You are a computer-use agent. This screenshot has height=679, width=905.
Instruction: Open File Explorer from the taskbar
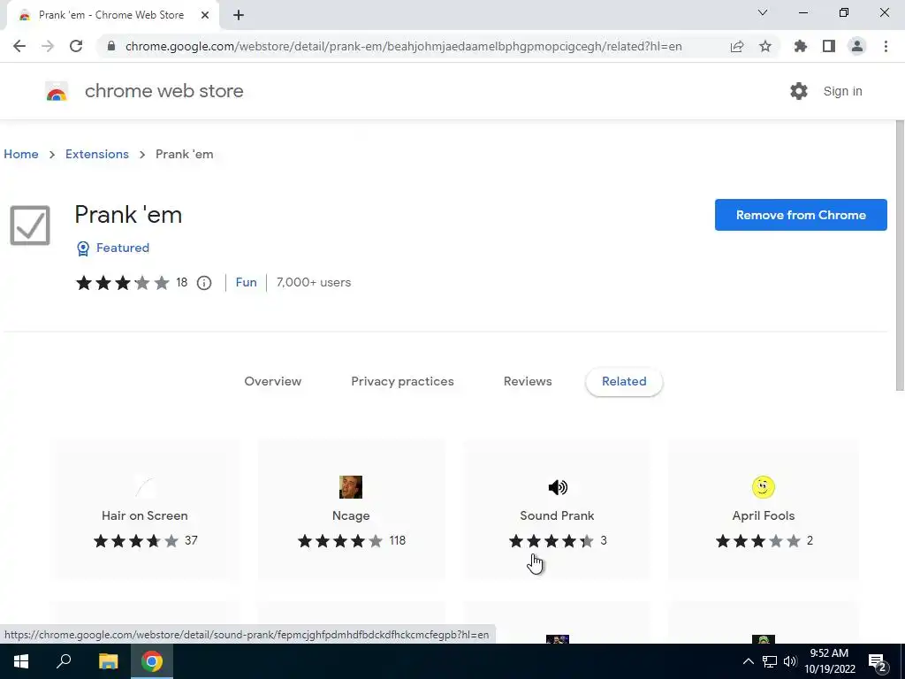tap(108, 661)
